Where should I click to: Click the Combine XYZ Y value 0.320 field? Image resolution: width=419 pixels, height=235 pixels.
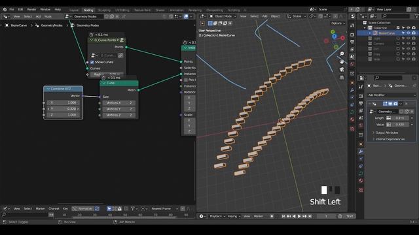tap(63, 109)
